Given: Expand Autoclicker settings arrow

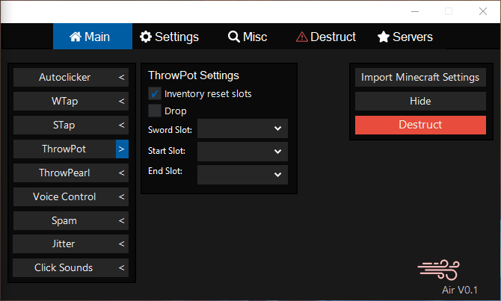Looking at the screenshot, I should 122,77.
